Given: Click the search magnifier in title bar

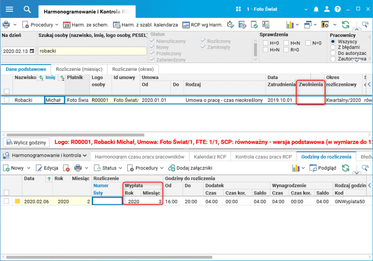Looking at the screenshot, I should (x=27, y=10).
